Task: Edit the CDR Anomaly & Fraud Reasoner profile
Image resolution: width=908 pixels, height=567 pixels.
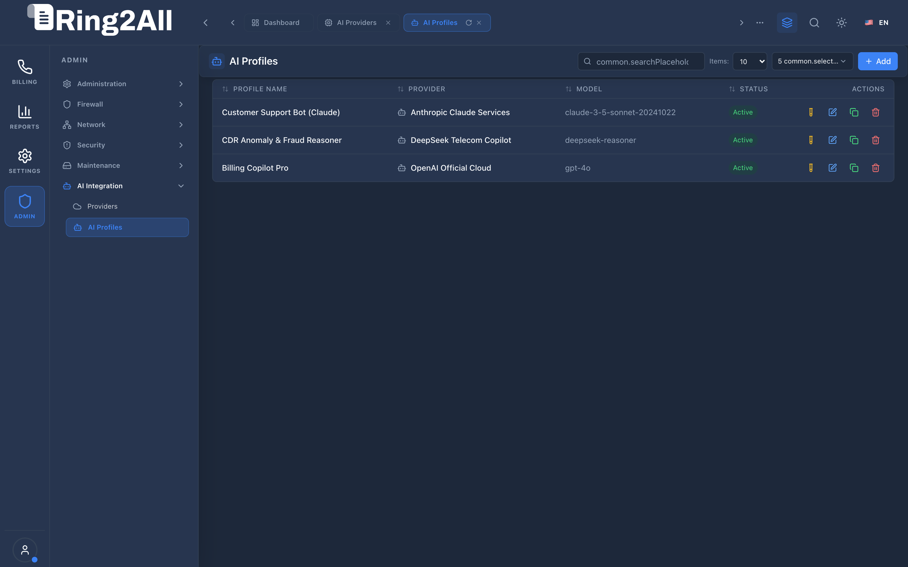Action: [832, 140]
